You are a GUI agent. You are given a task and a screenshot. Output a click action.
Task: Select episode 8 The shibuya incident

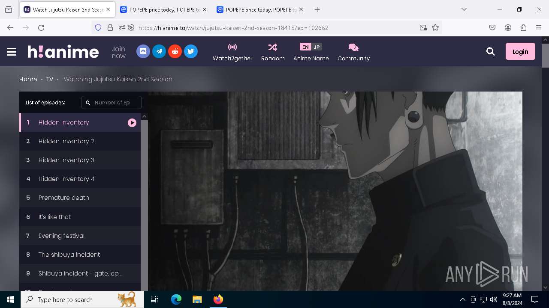coord(80,255)
